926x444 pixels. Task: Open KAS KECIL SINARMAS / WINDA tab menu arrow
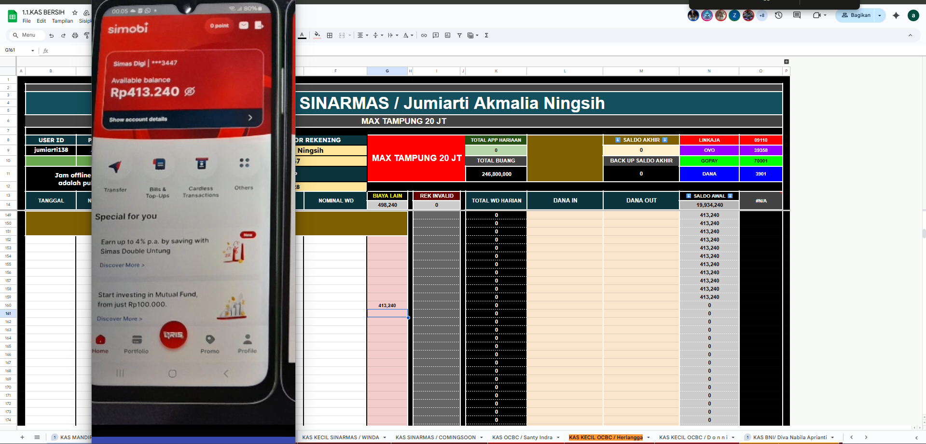[x=385, y=437]
